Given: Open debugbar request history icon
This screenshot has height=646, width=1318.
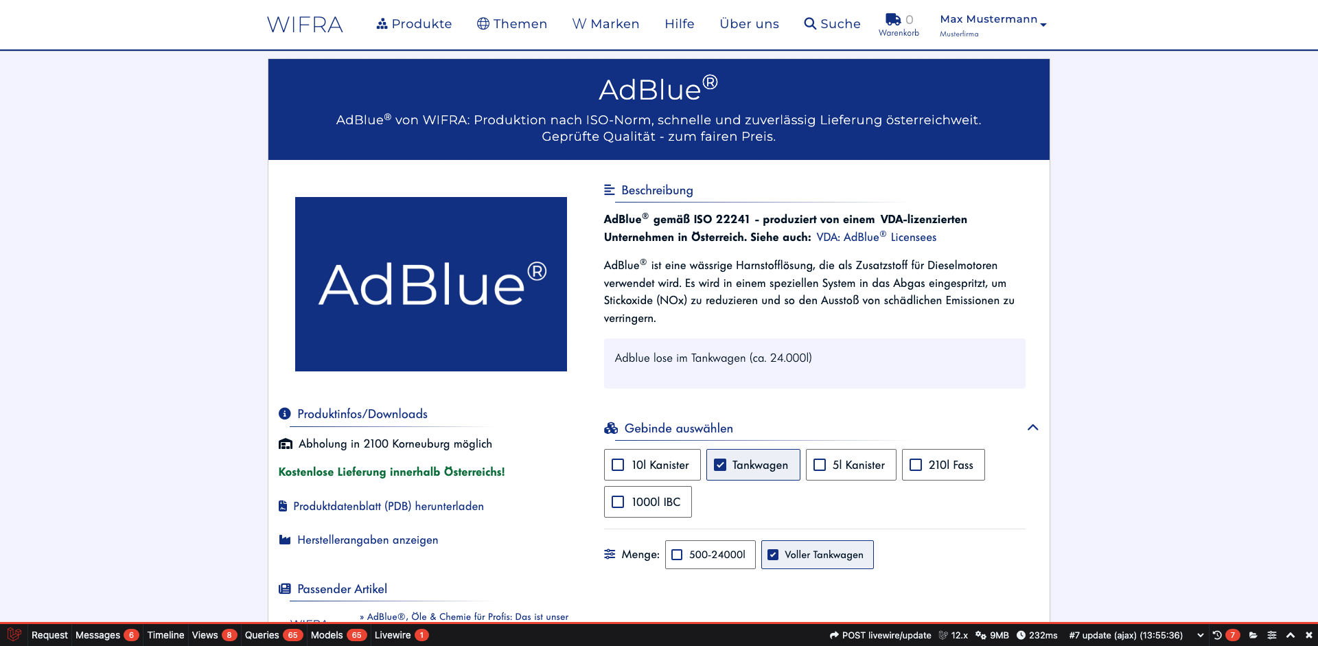Looking at the screenshot, I should pyautogui.click(x=1217, y=635).
